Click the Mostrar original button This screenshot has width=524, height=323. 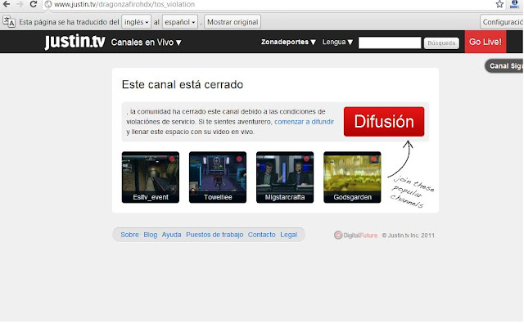pos(233,22)
